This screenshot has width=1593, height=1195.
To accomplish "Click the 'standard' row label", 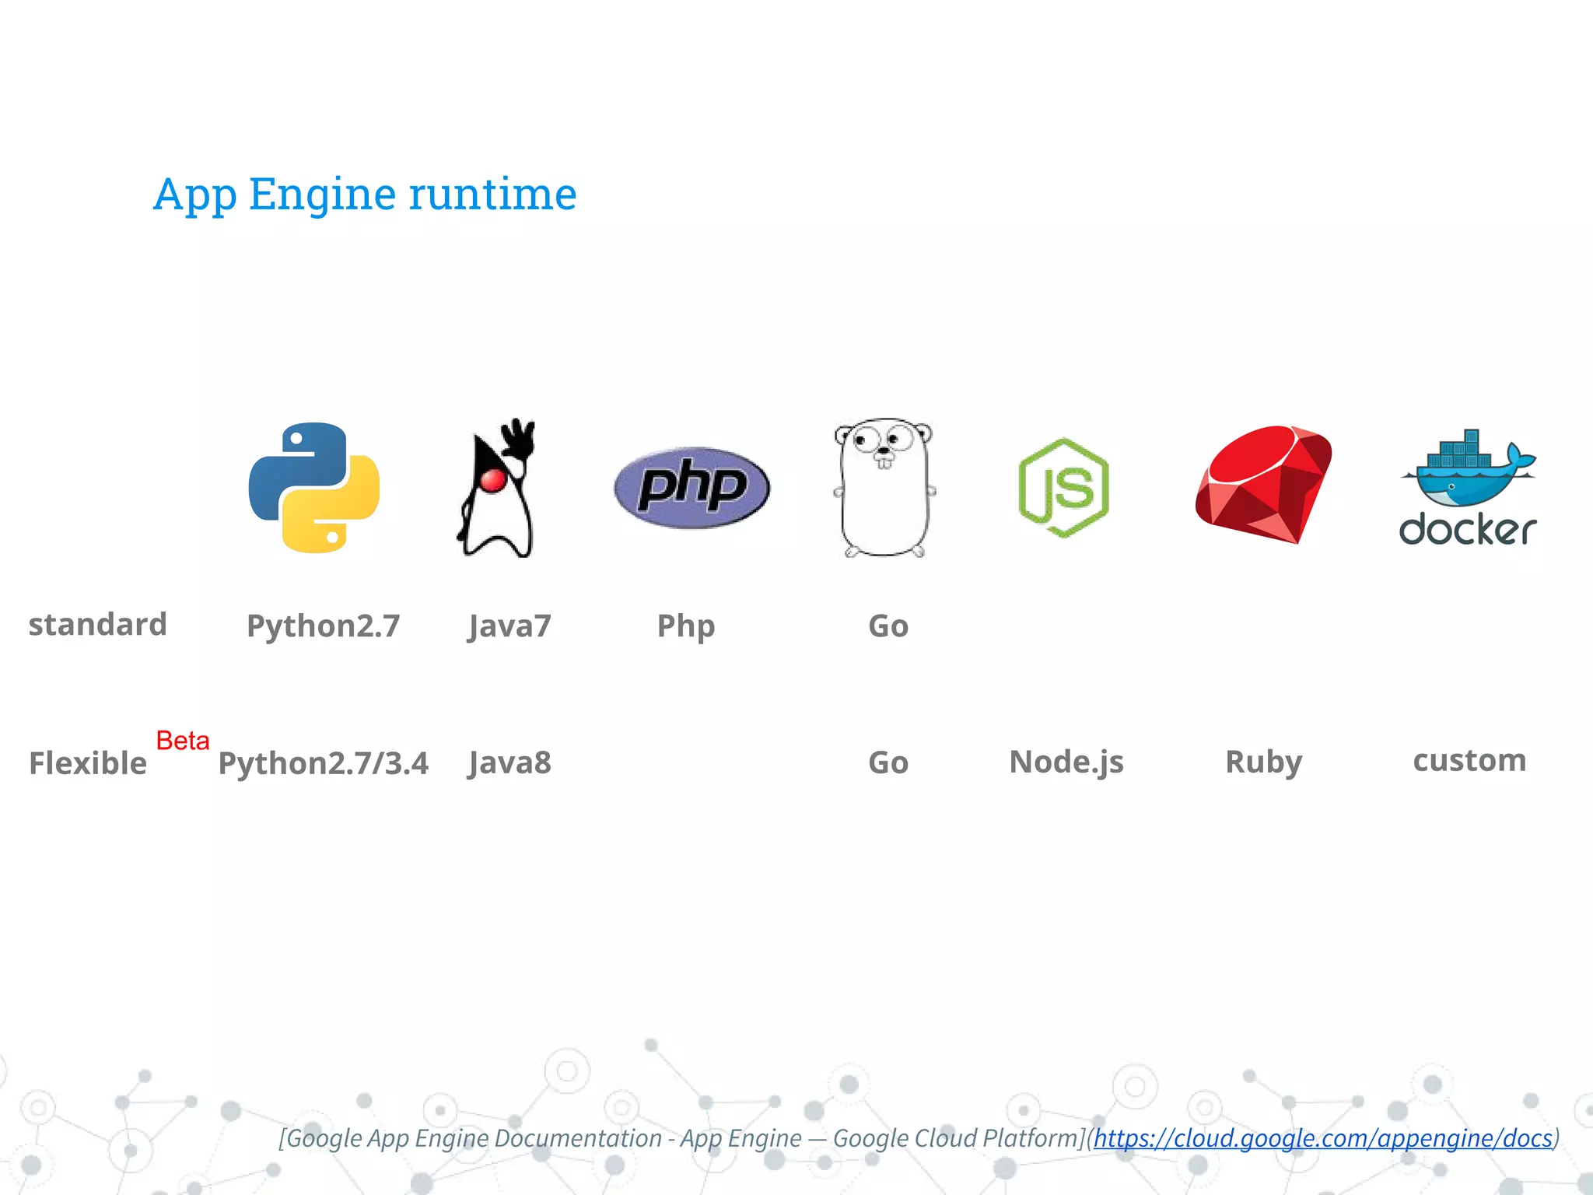I will point(98,624).
